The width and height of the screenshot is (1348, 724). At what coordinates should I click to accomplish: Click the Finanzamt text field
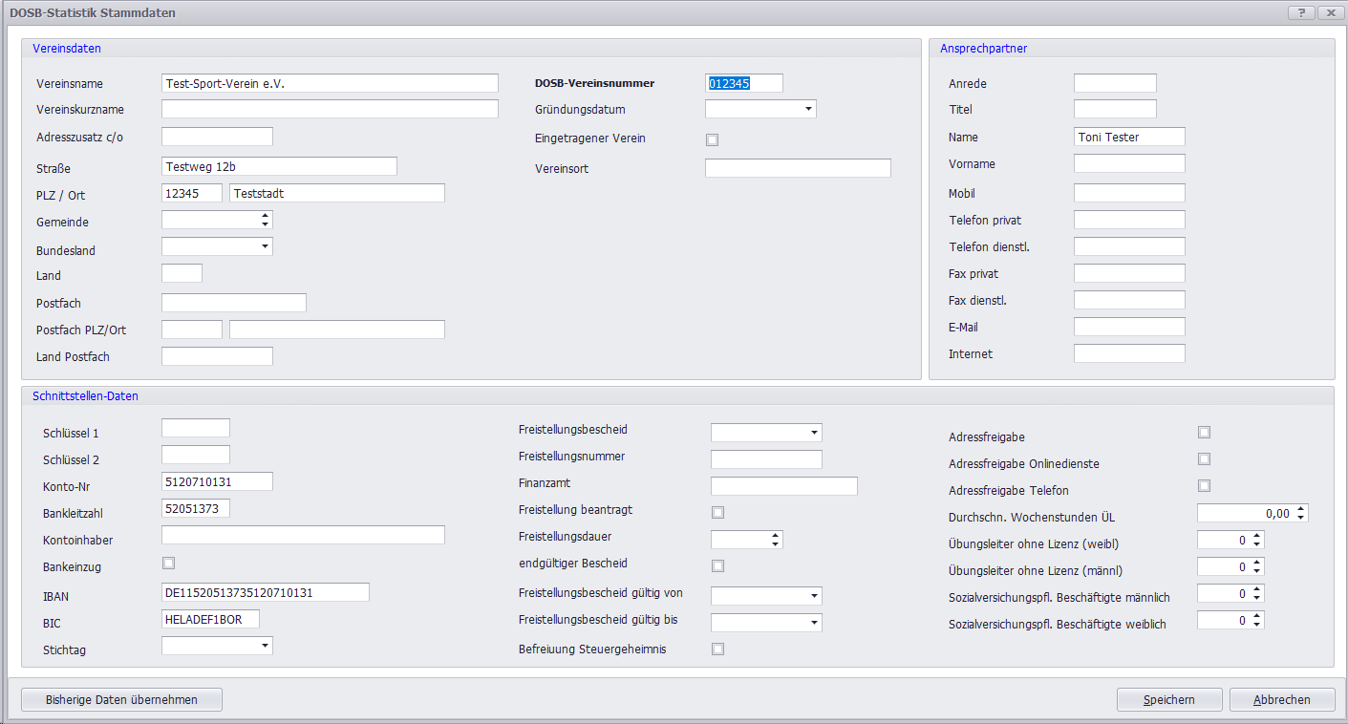click(x=783, y=486)
